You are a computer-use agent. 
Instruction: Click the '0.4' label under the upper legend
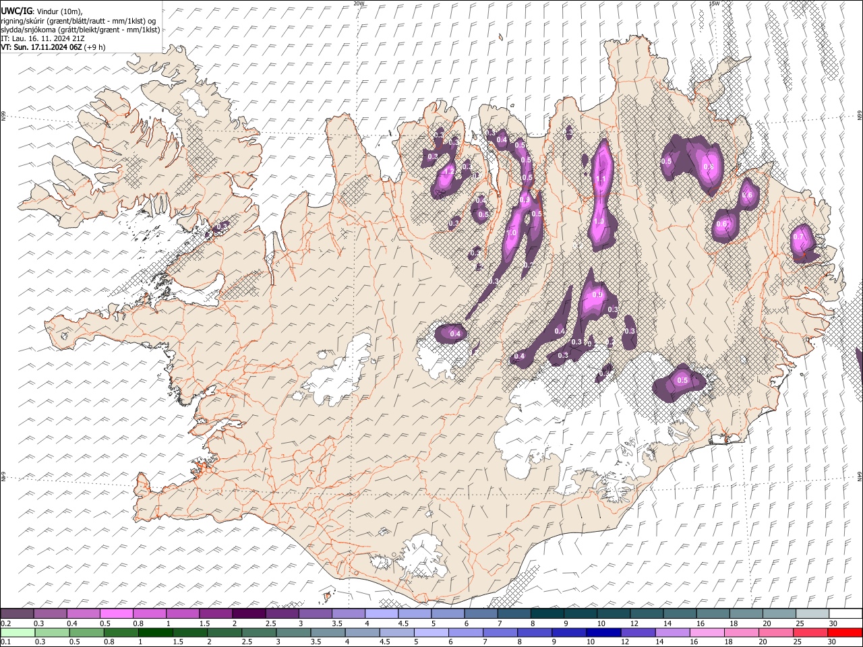click(72, 623)
